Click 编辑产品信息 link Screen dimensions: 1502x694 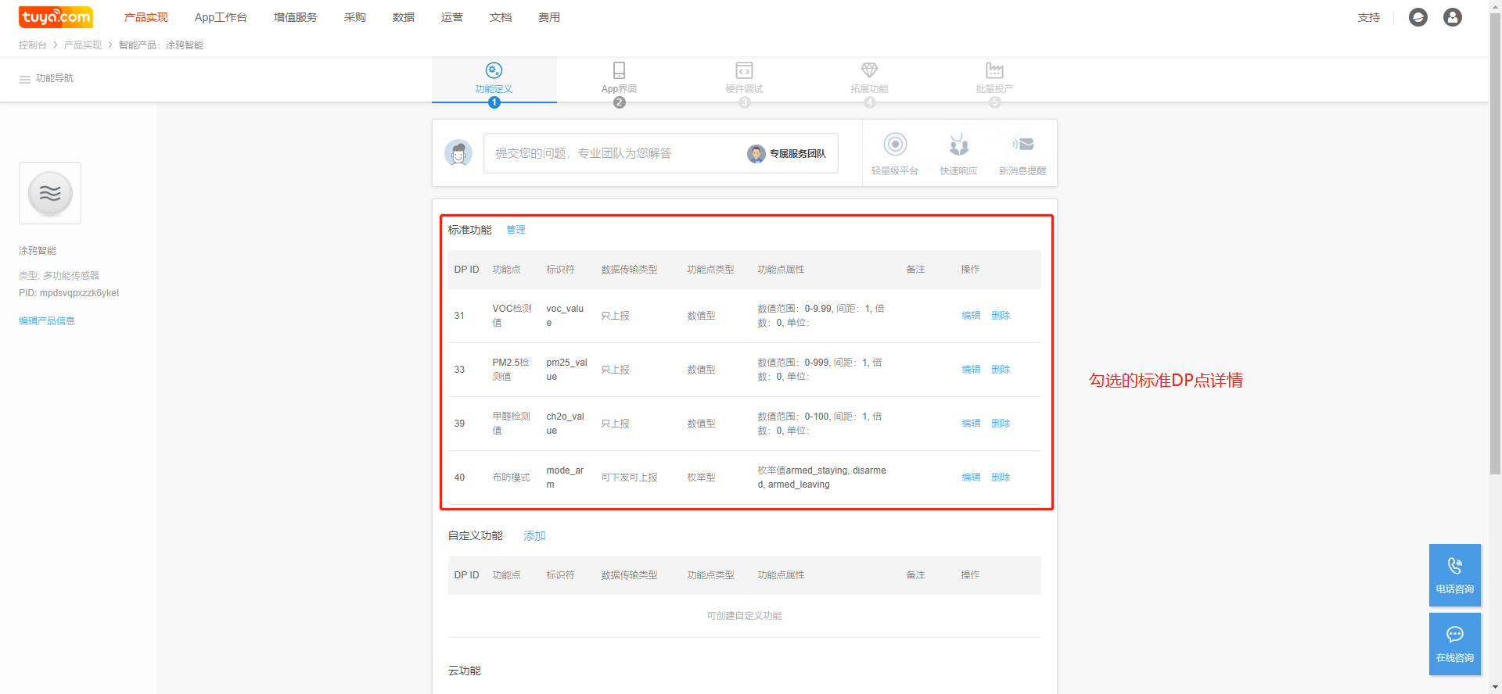[47, 321]
